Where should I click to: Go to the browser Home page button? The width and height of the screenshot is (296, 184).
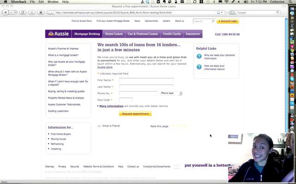(x=41, y=12)
